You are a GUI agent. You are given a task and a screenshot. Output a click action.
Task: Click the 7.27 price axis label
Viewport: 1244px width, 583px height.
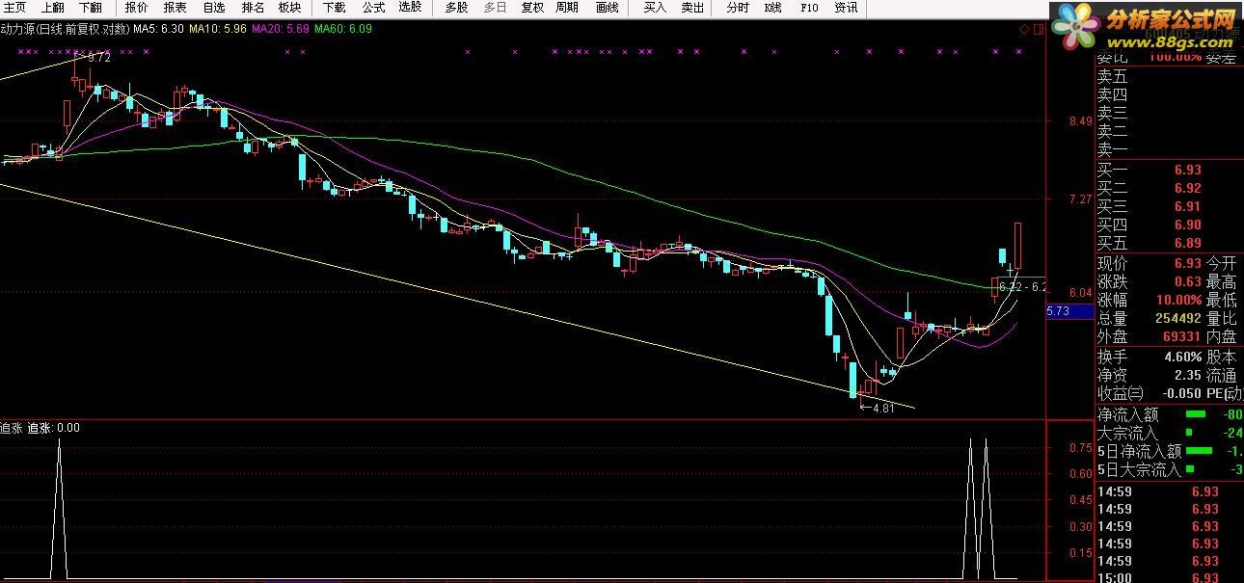[1080, 199]
